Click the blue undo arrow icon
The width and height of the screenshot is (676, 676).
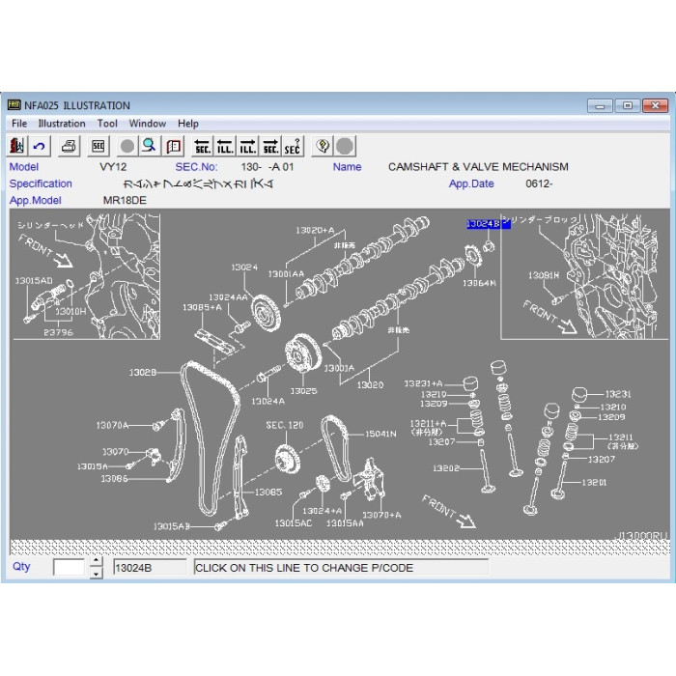click(x=40, y=146)
